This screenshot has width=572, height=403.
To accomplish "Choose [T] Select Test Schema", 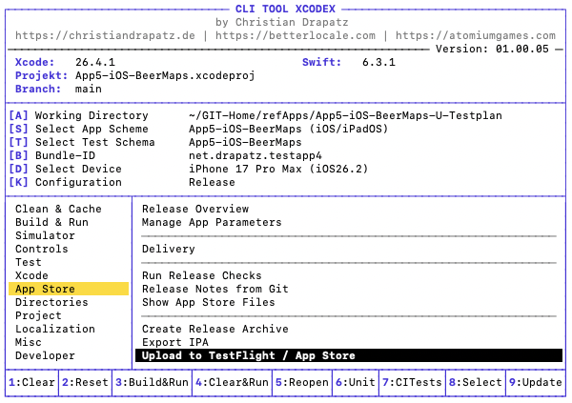I will click(82, 142).
